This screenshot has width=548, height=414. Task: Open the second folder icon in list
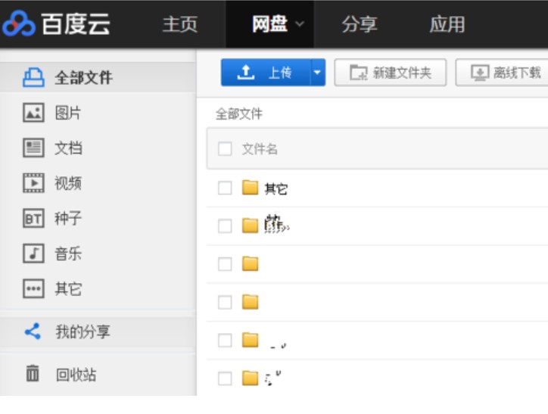pyautogui.click(x=251, y=226)
